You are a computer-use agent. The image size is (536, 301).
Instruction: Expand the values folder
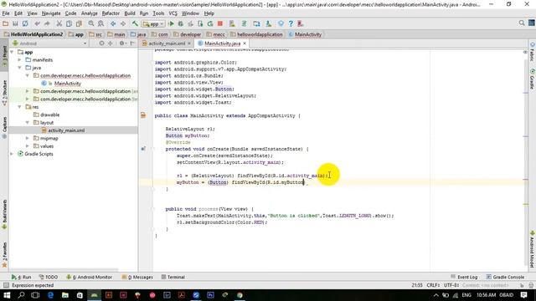28,146
